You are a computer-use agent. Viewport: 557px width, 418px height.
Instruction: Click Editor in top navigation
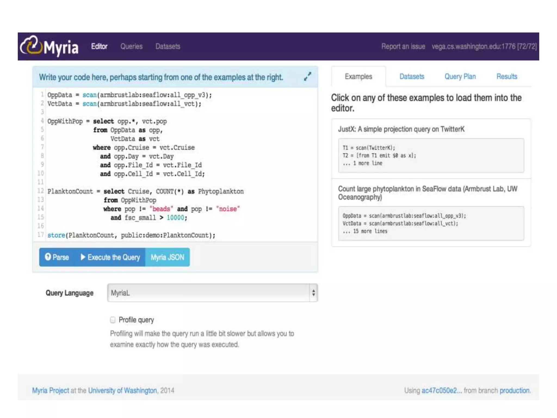(99, 46)
